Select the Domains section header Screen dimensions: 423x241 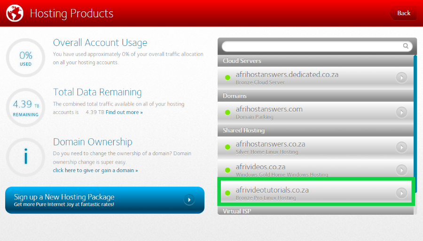tap(315, 96)
